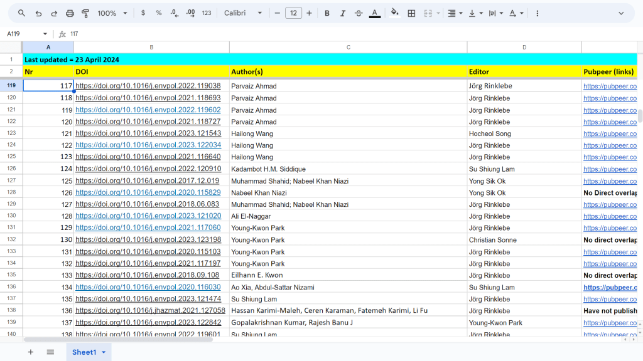Toggle bold formatting
643x361 pixels.
click(327, 13)
